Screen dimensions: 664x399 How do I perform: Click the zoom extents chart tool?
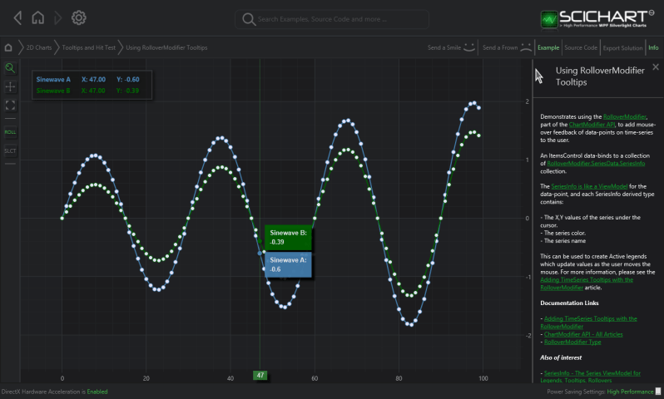click(x=10, y=105)
